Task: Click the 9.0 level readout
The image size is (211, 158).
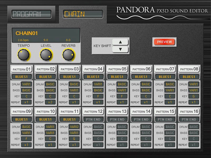Action: (46, 40)
